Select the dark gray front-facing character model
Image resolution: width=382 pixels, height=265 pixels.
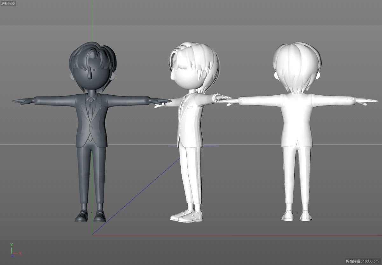[x=92, y=132]
